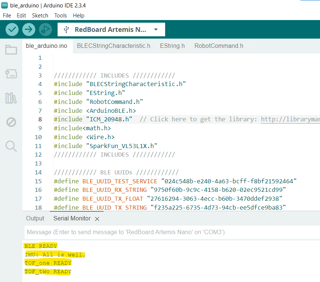The height and width of the screenshot is (282, 320).
Task: Click line number 15 in the gutter
Action: [38, 181]
